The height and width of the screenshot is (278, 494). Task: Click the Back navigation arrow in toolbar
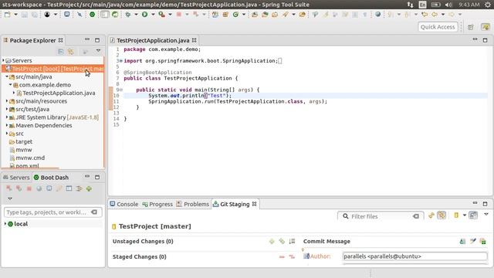click(x=435, y=15)
